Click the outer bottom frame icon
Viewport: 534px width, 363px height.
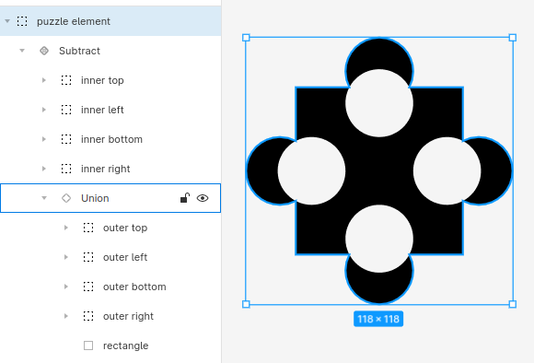pyautogui.click(x=88, y=287)
